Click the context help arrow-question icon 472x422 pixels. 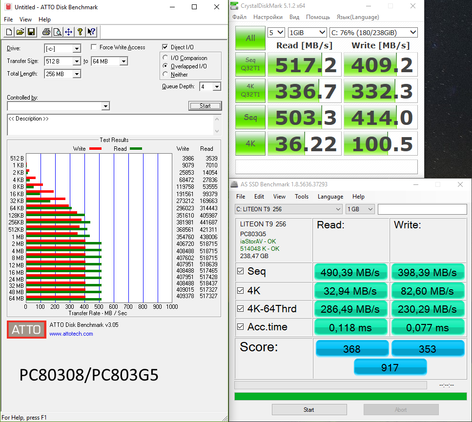pyautogui.click(x=91, y=32)
